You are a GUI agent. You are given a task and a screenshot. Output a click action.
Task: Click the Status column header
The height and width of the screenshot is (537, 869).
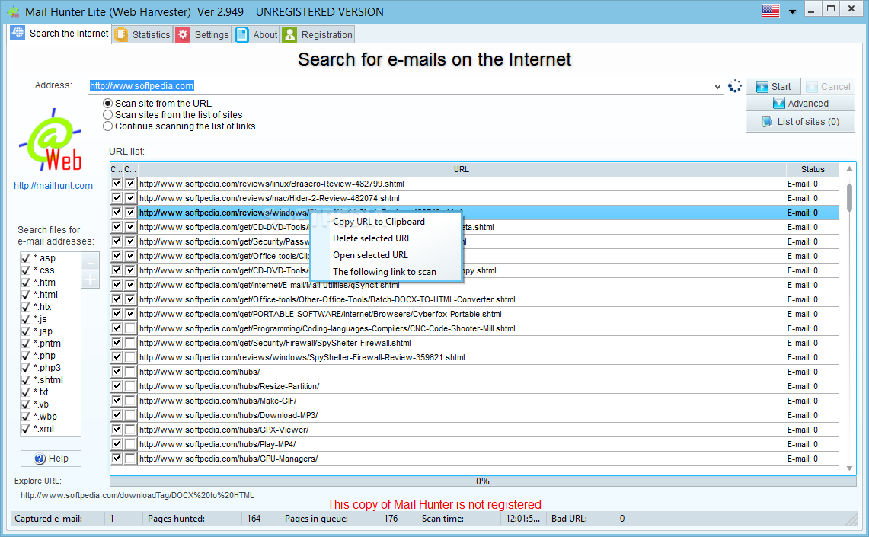[813, 169]
